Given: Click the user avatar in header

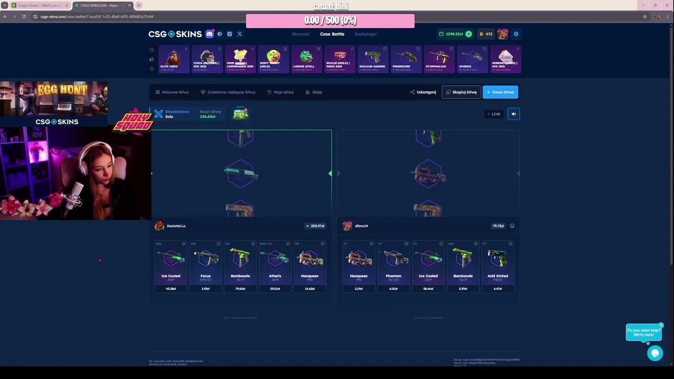Looking at the screenshot, I should point(503,34).
